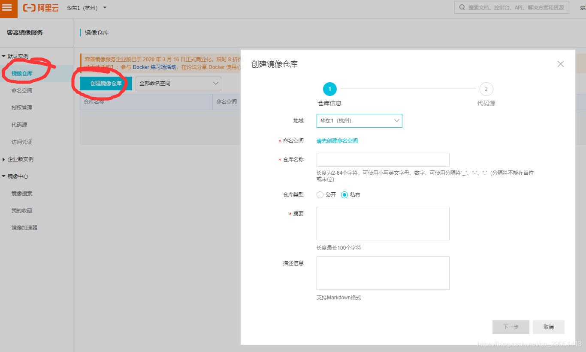Select the 私有 radio button
Image resolution: width=586 pixels, height=352 pixels.
point(344,195)
